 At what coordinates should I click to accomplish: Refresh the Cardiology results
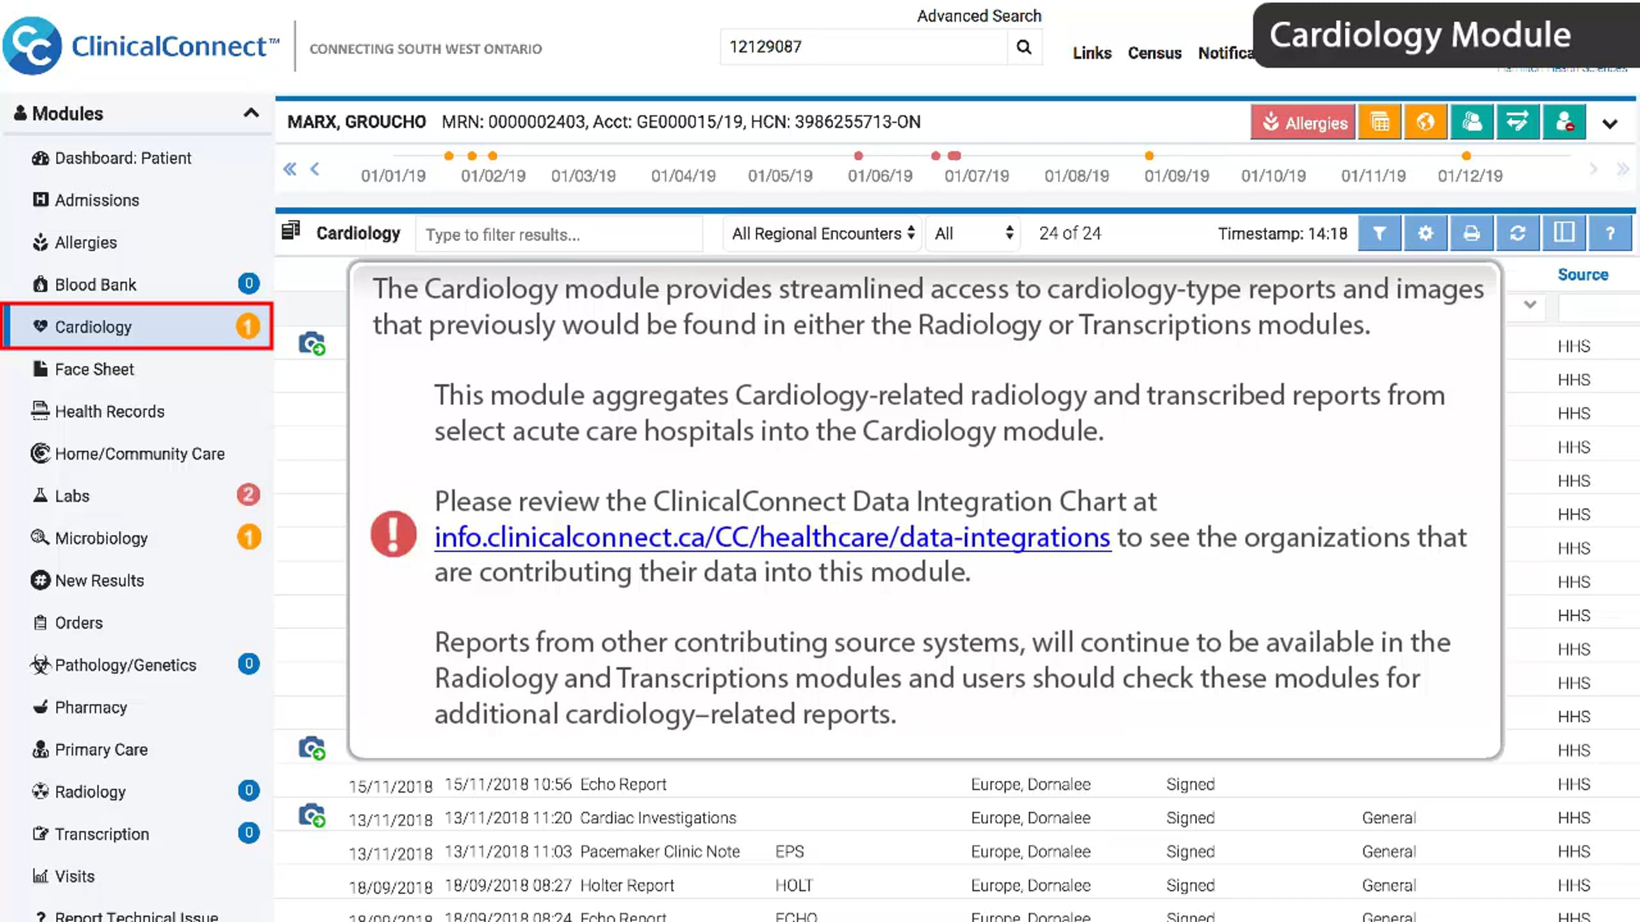[x=1518, y=234]
